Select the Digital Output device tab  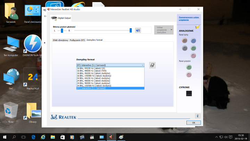pyautogui.click(x=61, y=18)
